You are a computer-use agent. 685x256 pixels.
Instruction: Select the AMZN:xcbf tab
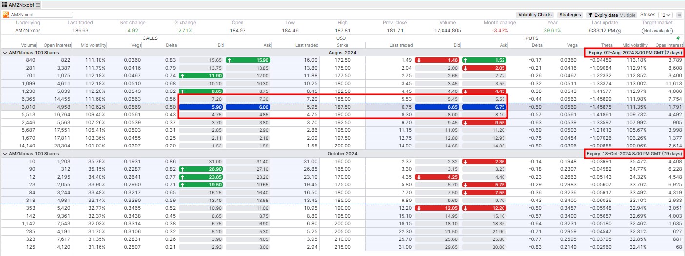tap(21, 5)
